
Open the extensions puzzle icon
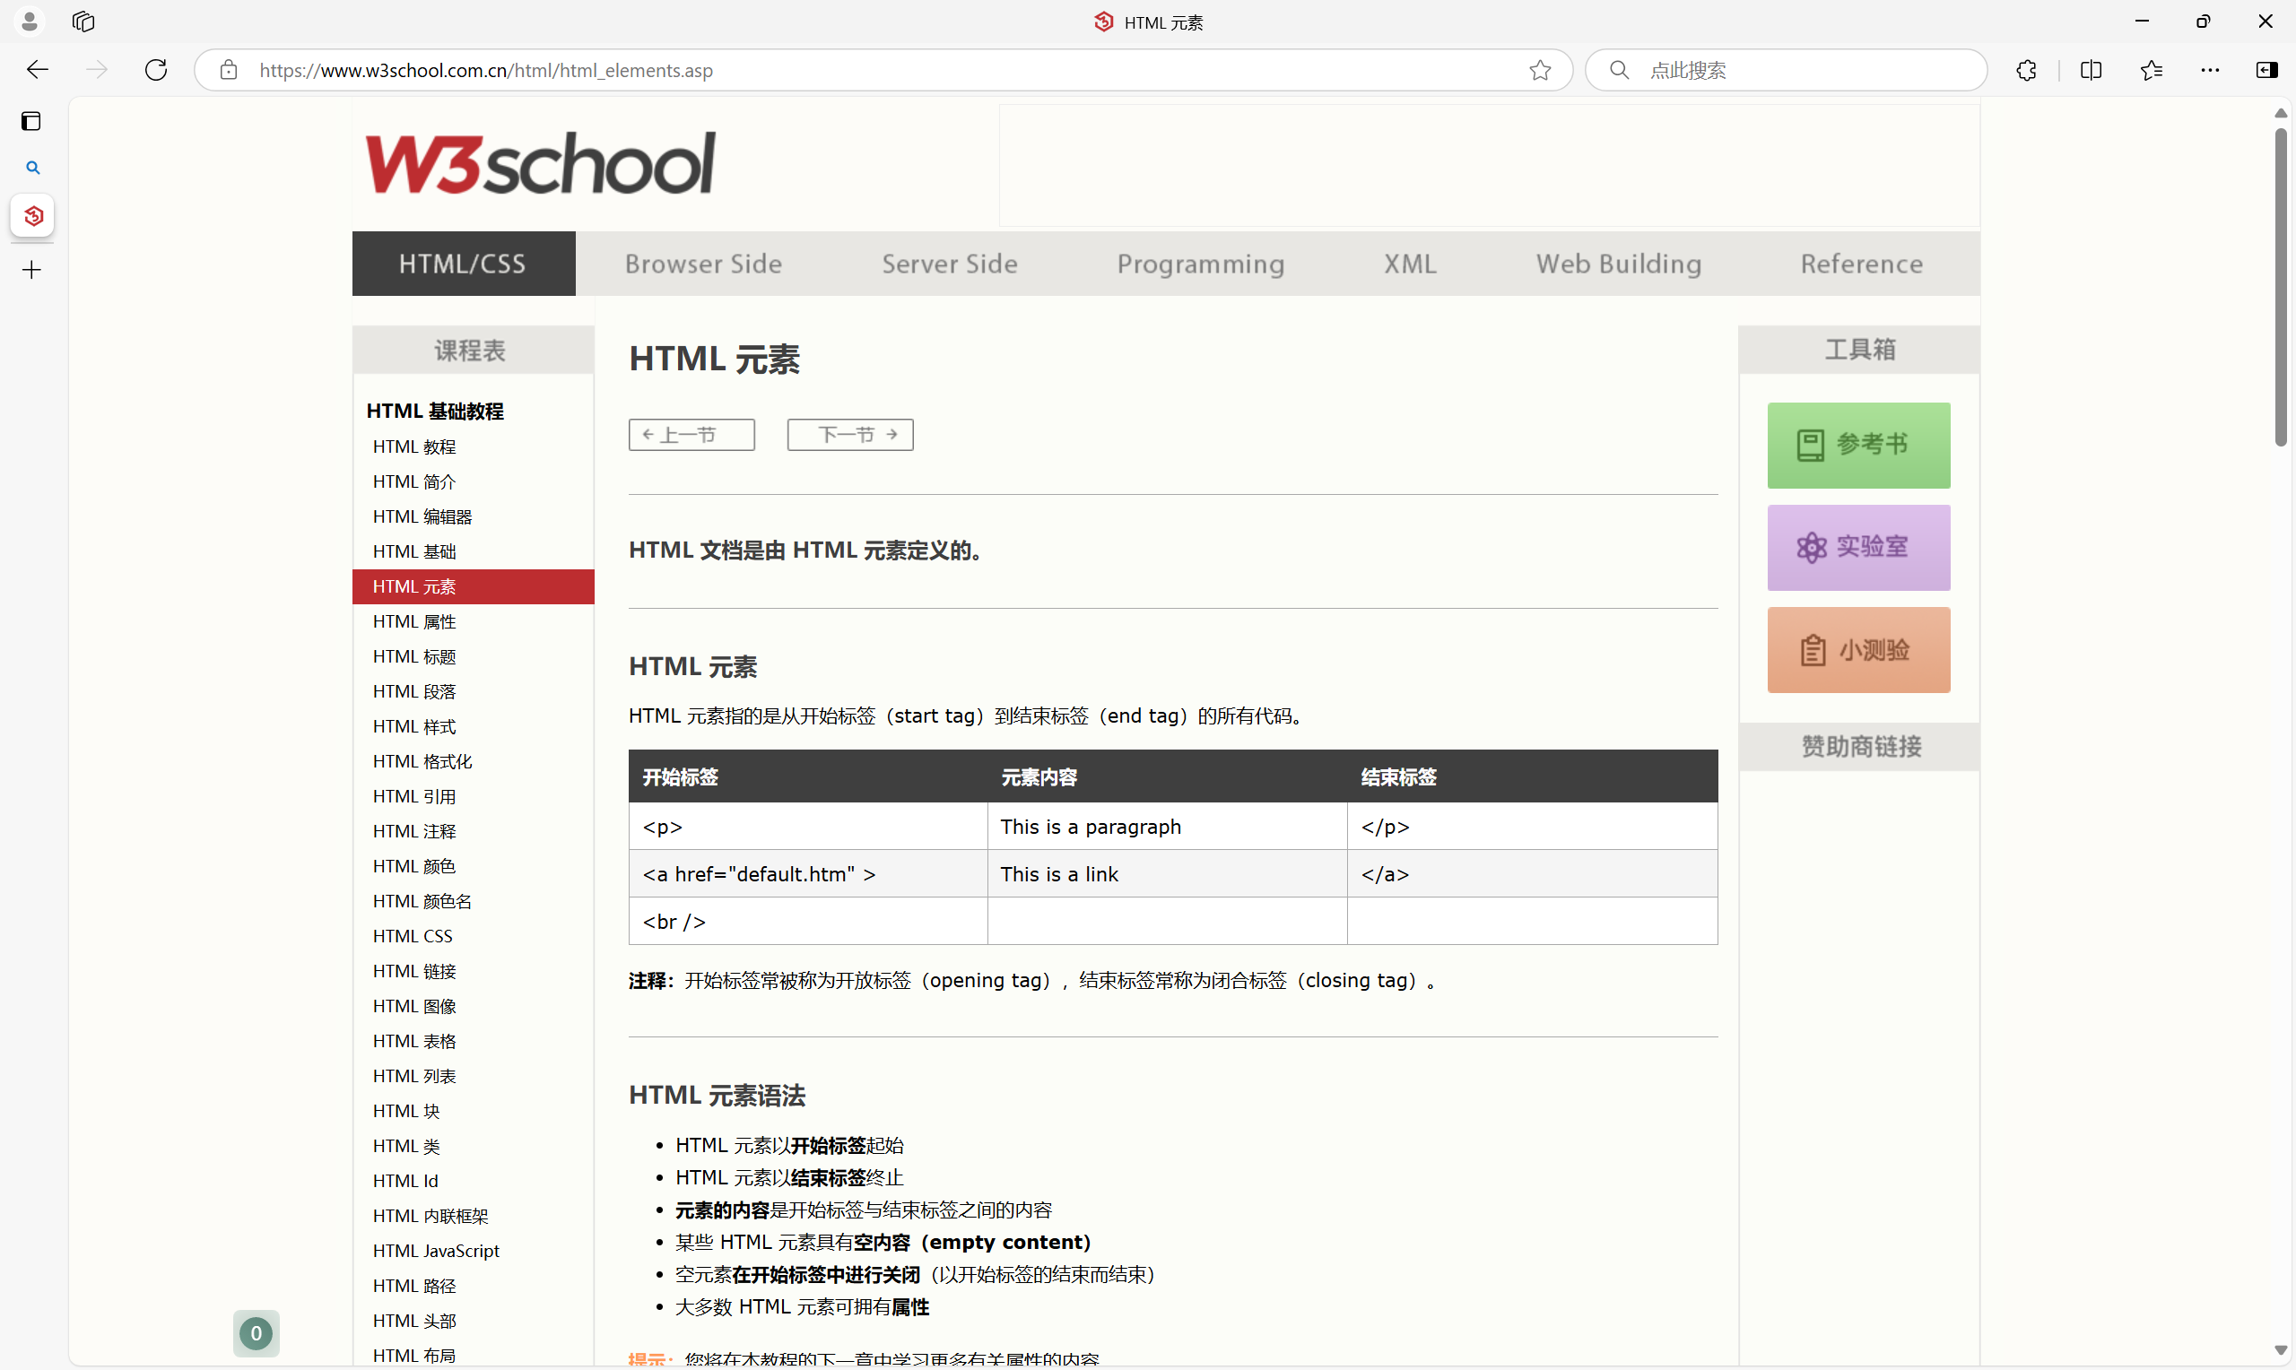click(x=2025, y=70)
